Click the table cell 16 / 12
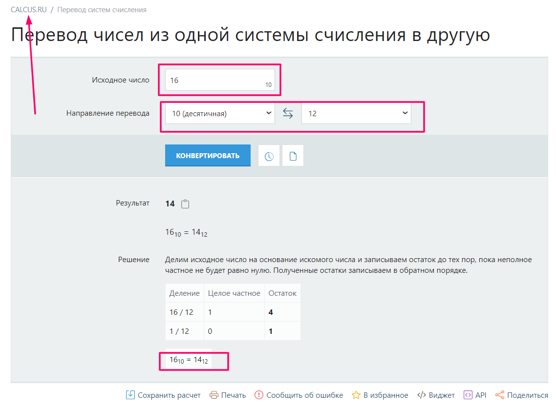 pyautogui.click(x=185, y=312)
